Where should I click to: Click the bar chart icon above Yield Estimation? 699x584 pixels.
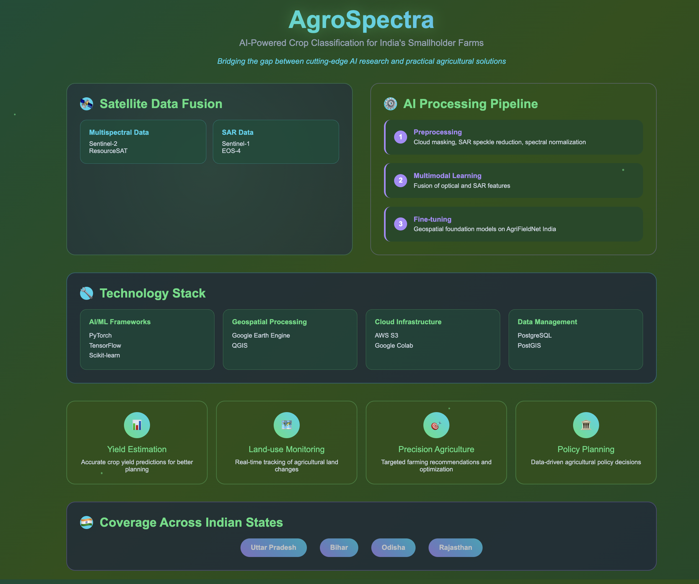(x=137, y=425)
